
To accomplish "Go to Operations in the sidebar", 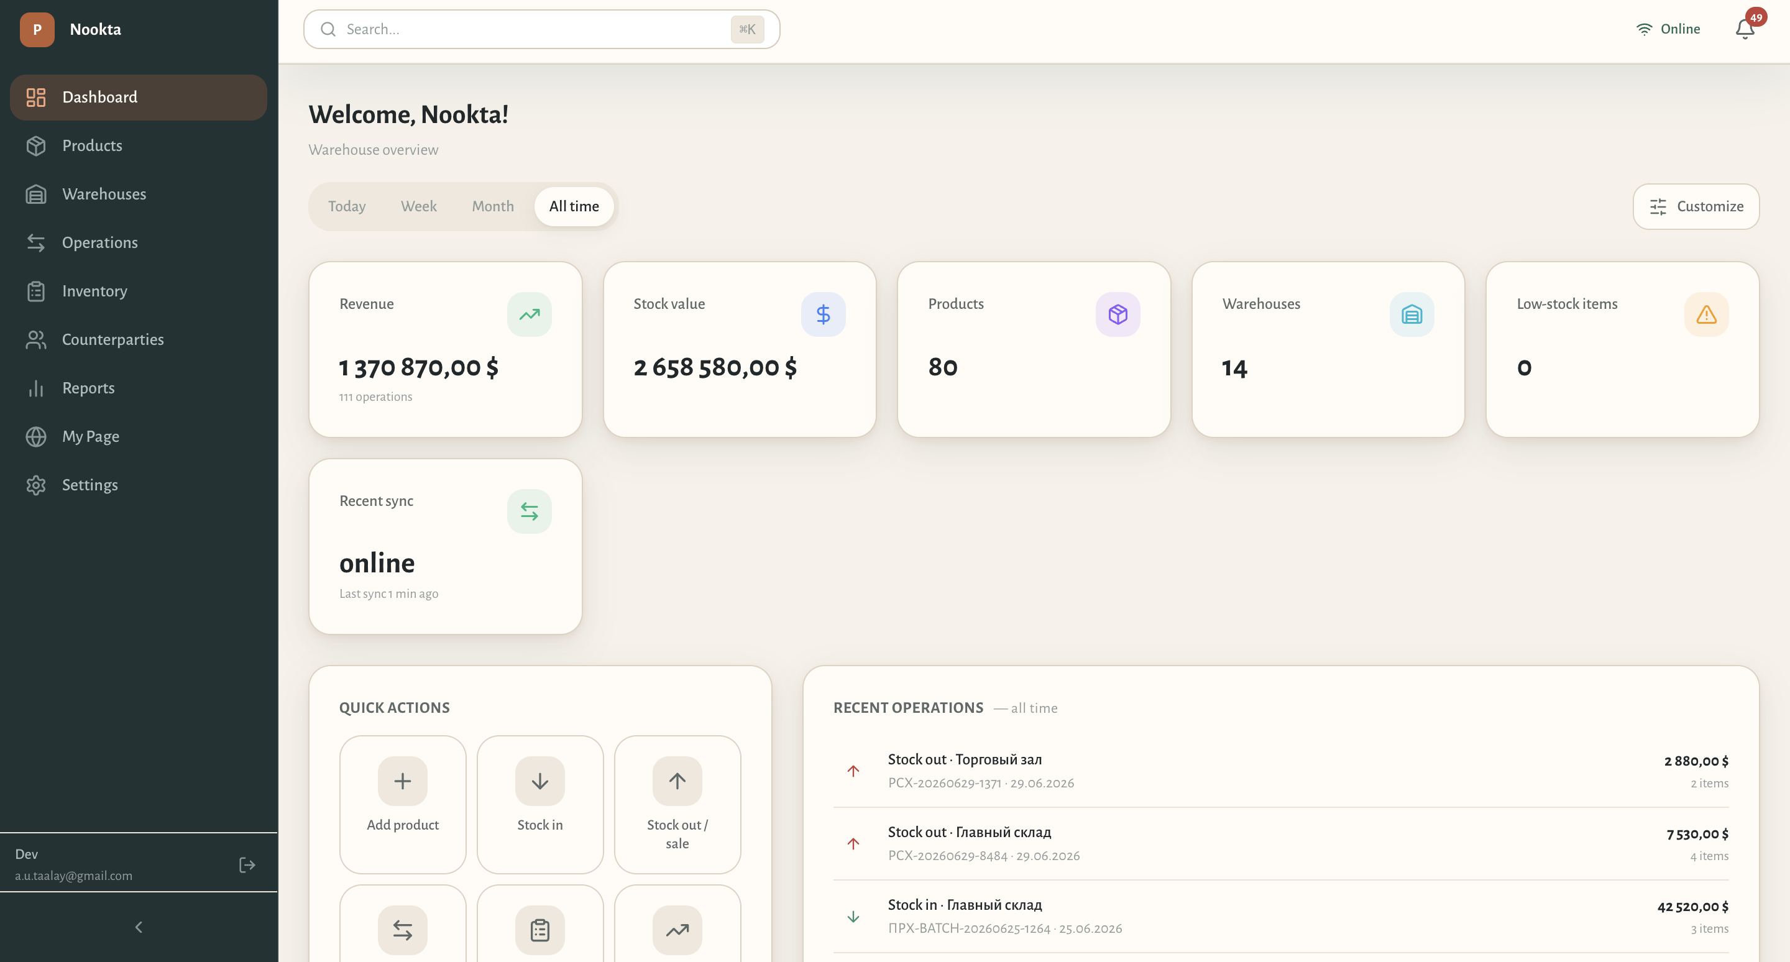I will (138, 242).
